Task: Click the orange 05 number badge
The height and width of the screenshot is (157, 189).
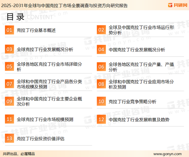Action: pyautogui.click(x=9, y=66)
